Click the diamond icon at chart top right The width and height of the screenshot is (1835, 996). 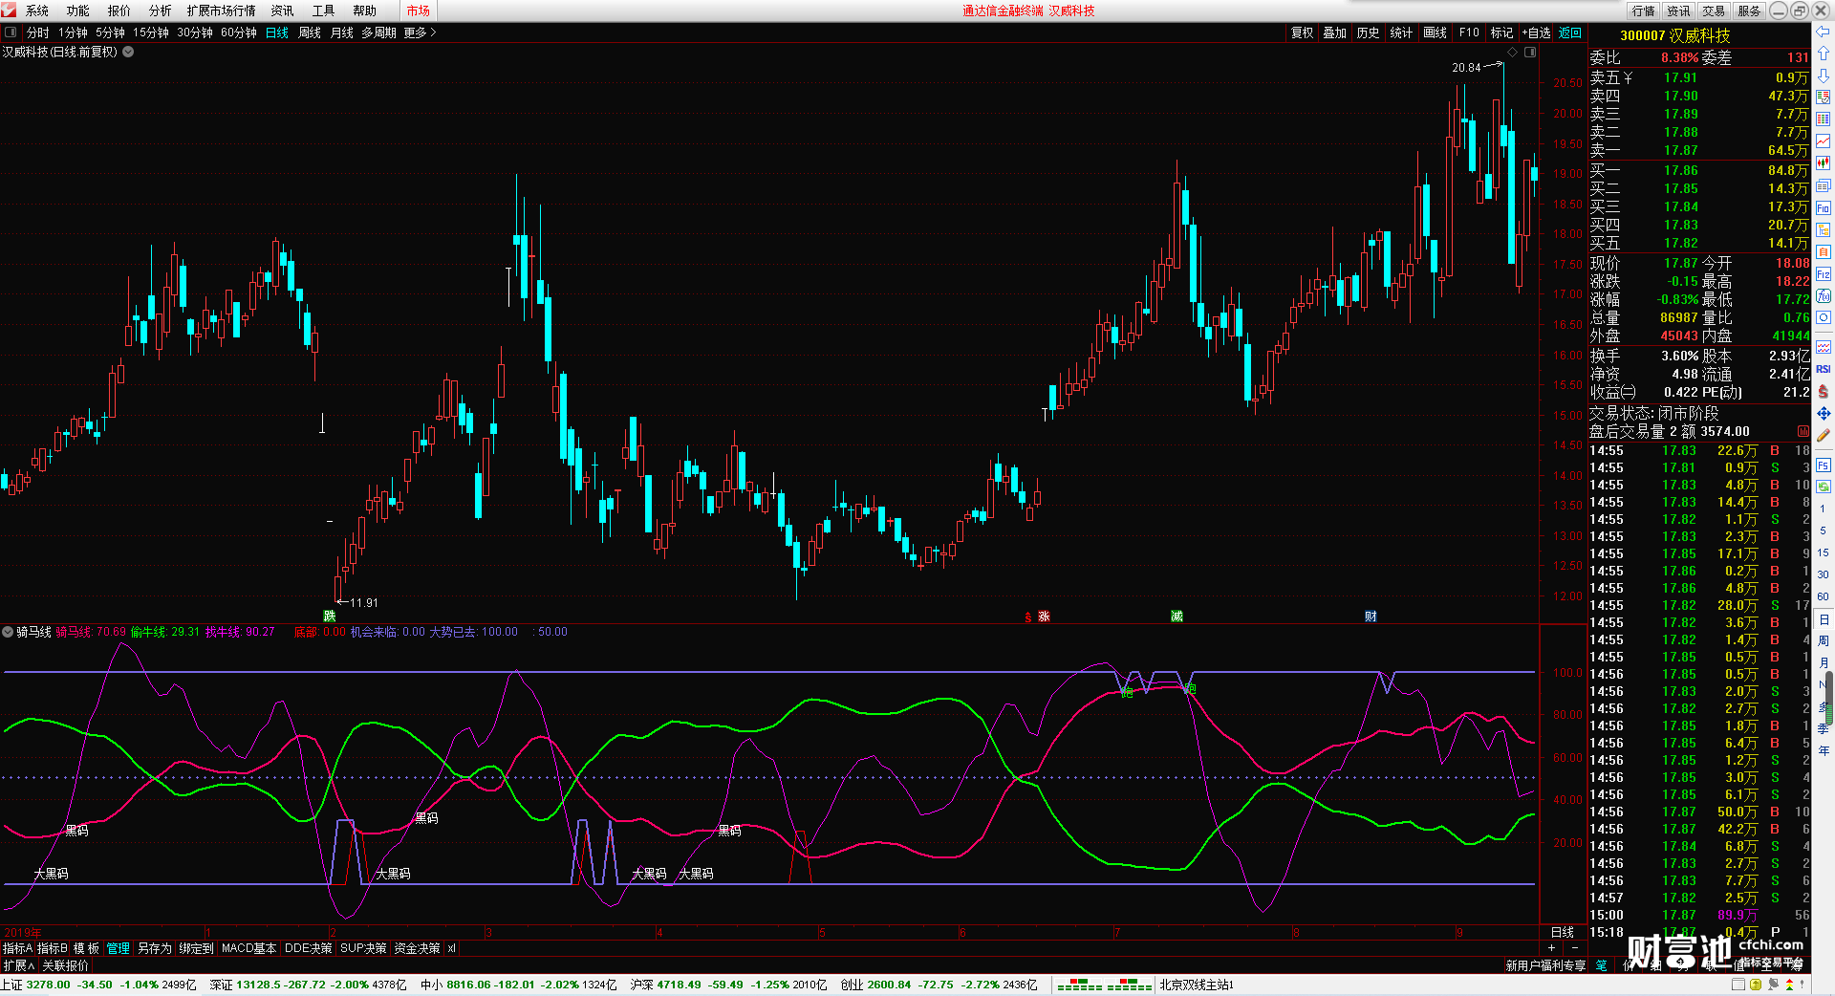point(1513,52)
